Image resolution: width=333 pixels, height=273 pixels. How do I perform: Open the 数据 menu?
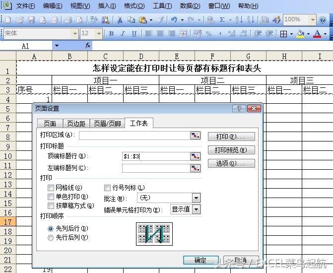tap(190, 6)
